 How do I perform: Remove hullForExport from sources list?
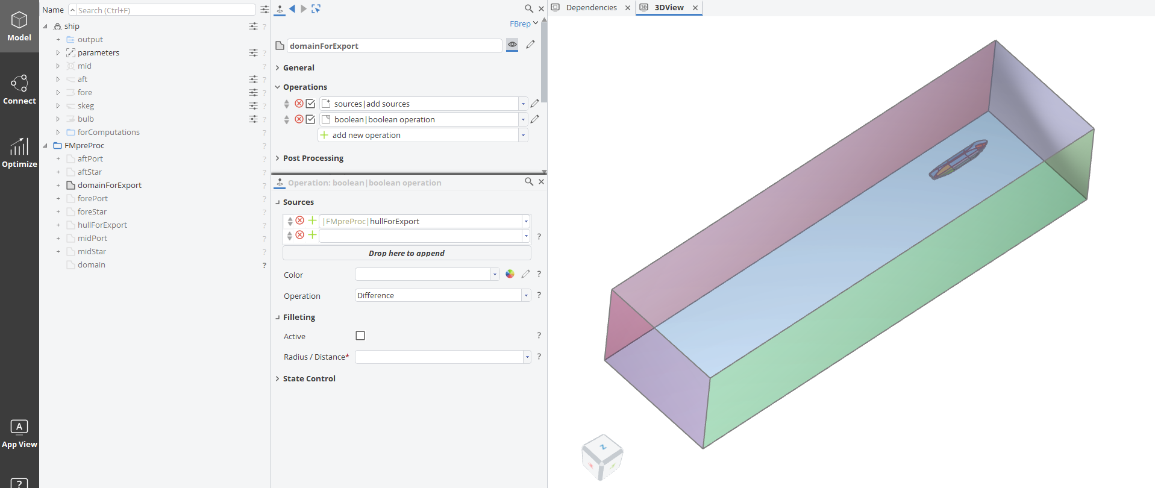tap(300, 221)
